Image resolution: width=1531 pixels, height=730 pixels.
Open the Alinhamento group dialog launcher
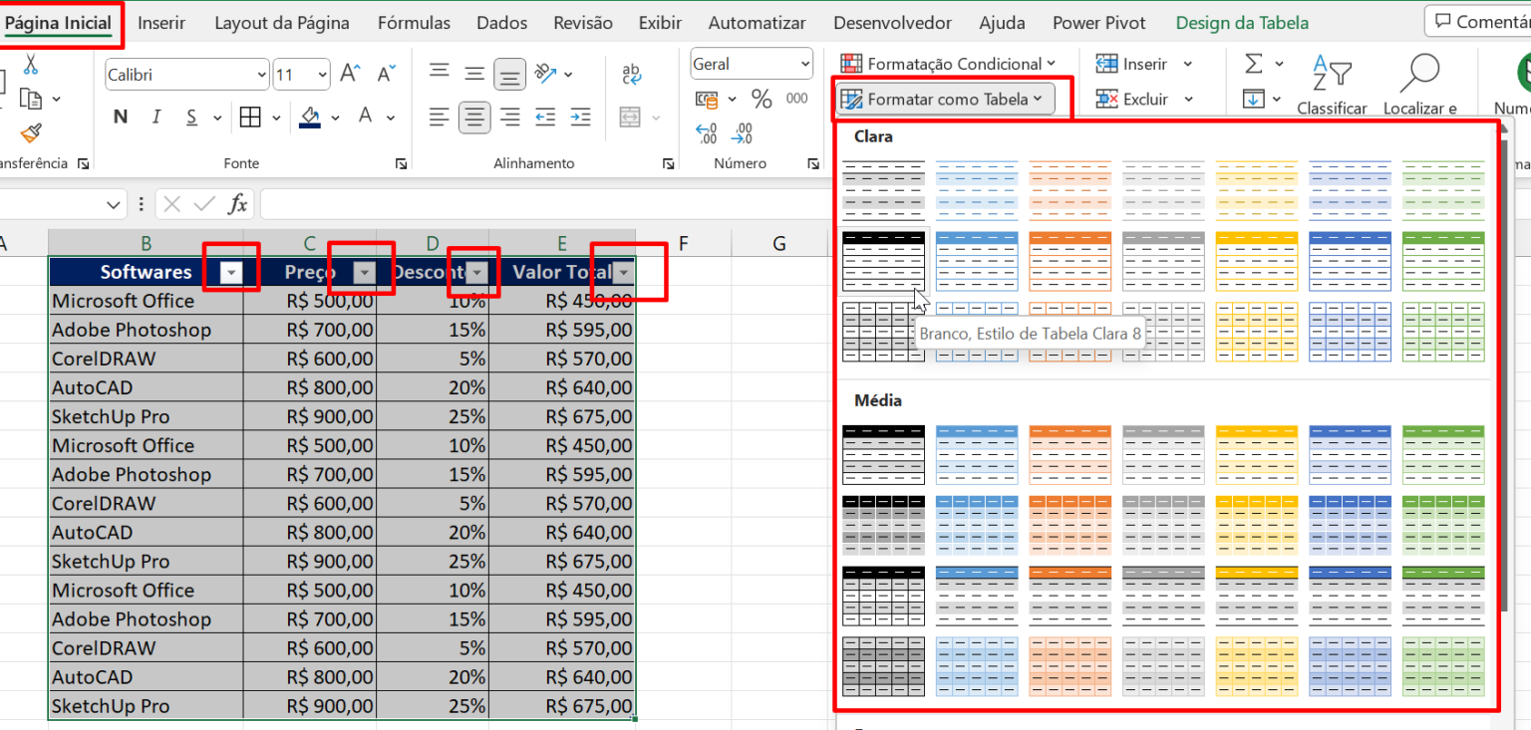(671, 163)
